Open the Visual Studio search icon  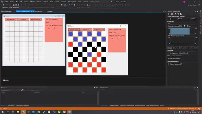point(111,2)
